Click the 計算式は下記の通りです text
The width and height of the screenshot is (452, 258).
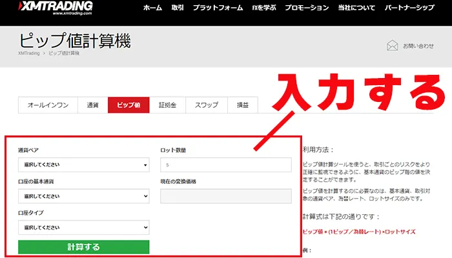coord(341,217)
